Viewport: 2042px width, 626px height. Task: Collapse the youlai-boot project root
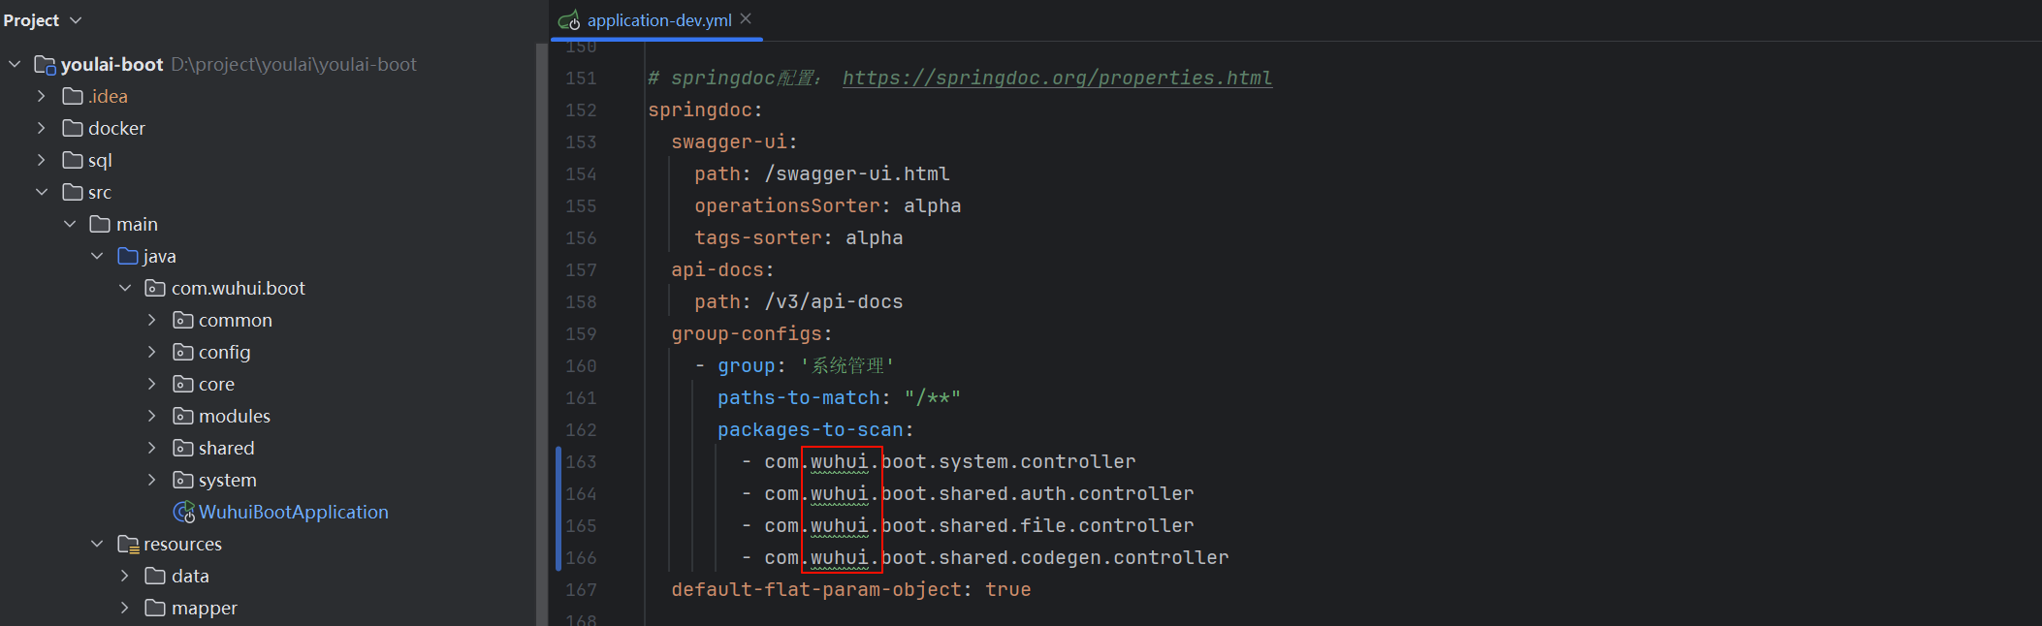15,64
